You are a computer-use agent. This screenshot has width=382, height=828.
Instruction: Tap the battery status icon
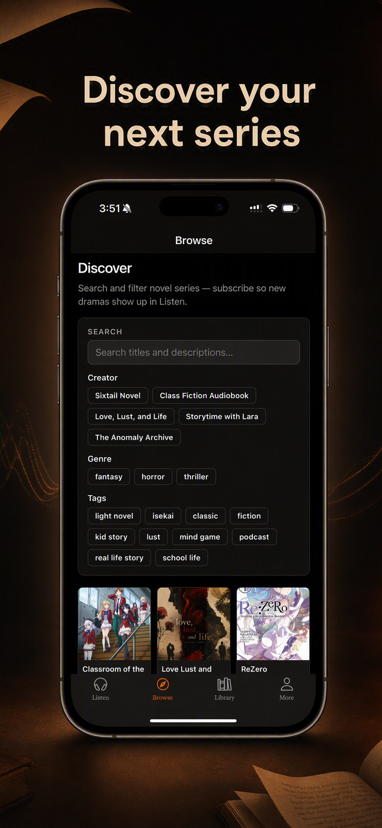tap(290, 208)
